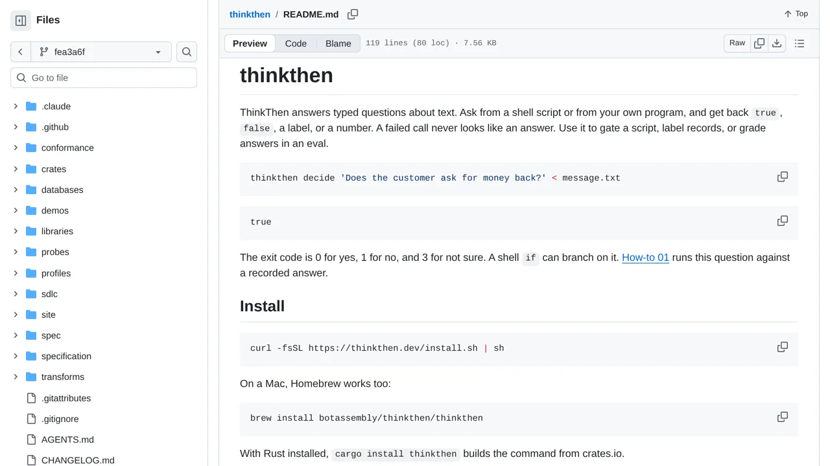Expand the probes folder chevron
This screenshot has width=830, height=466.
click(16, 252)
